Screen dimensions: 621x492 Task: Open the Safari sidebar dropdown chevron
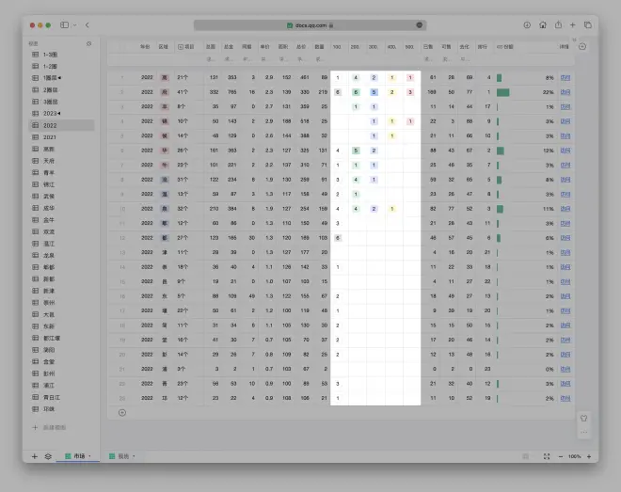[x=75, y=24]
